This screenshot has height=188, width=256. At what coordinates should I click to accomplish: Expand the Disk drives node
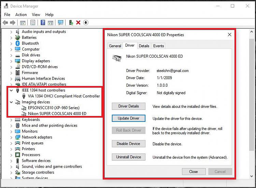[11, 55]
